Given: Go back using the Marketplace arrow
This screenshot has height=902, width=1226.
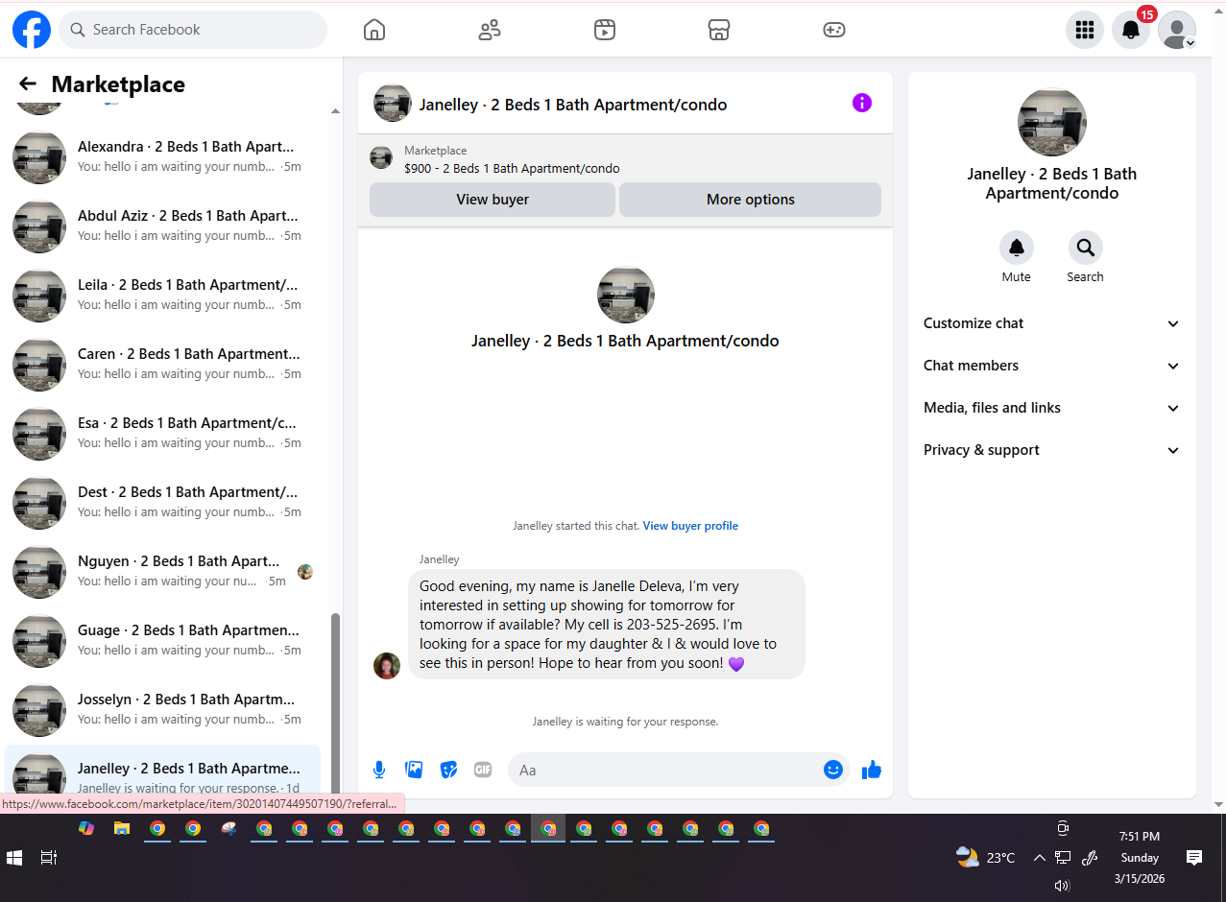Looking at the screenshot, I should point(28,84).
